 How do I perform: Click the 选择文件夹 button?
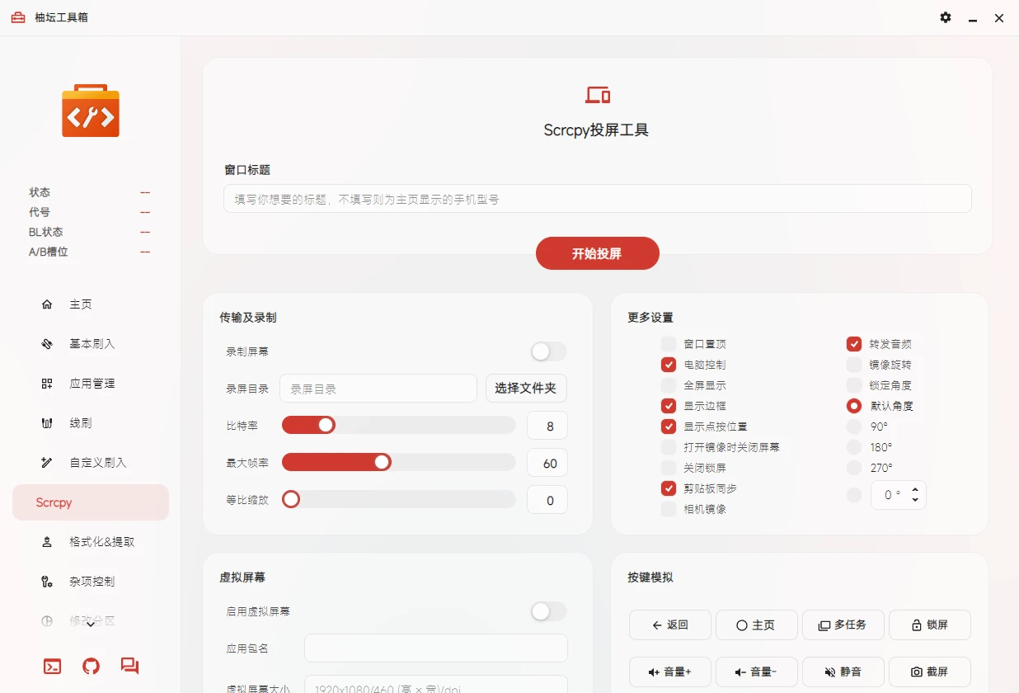click(526, 389)
